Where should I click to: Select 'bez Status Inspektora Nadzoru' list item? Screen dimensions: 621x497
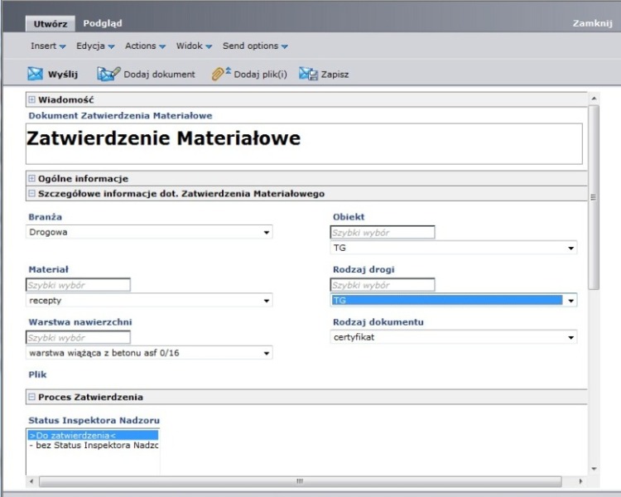click(93, 446)
